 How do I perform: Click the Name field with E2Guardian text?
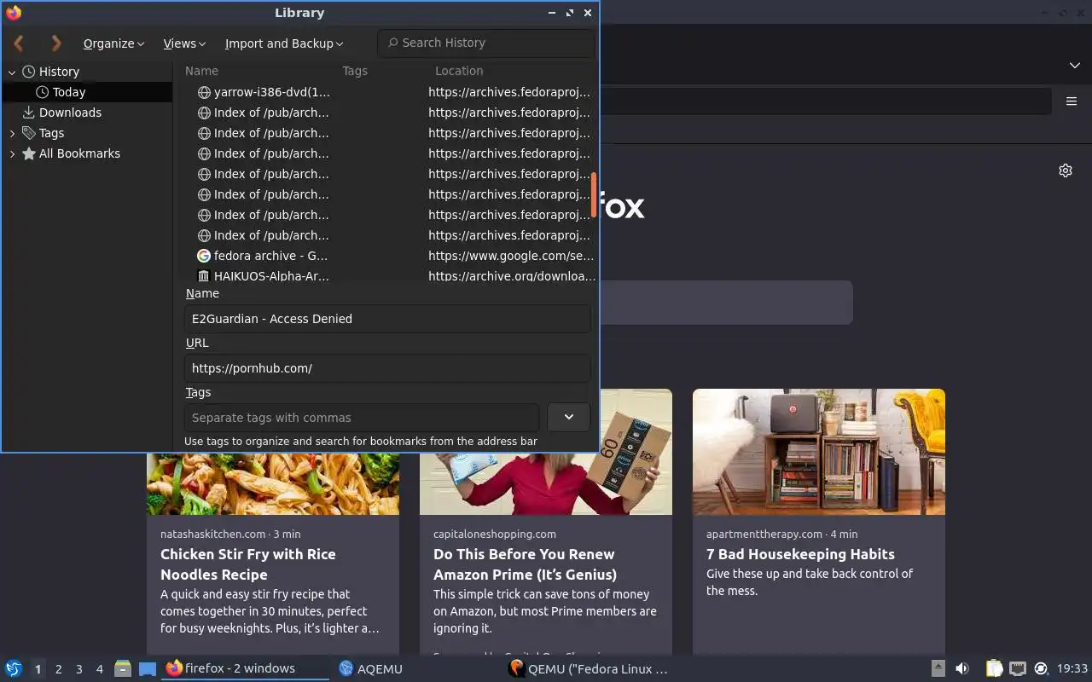(387, 319)
